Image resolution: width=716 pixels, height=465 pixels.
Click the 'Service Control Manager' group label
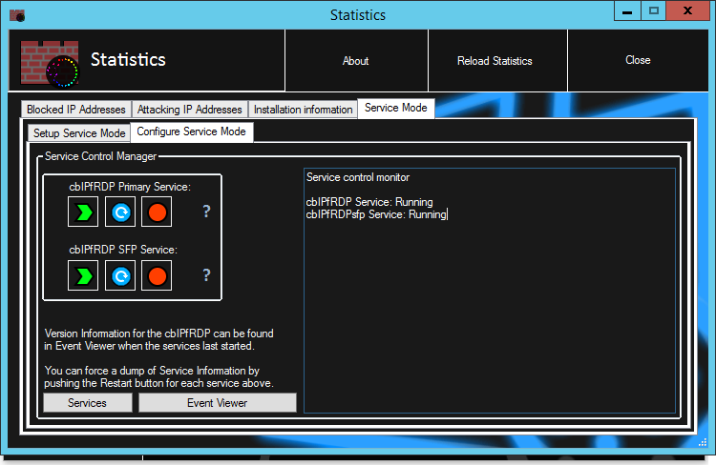(x=100, y=156)
